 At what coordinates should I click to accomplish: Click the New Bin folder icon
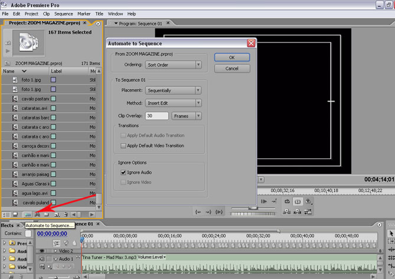coord(47,214)
